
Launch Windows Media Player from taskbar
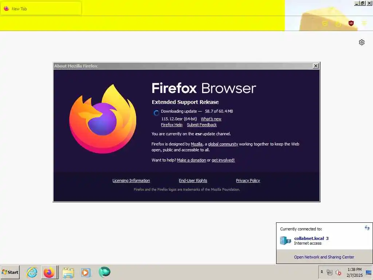point(86,272)
